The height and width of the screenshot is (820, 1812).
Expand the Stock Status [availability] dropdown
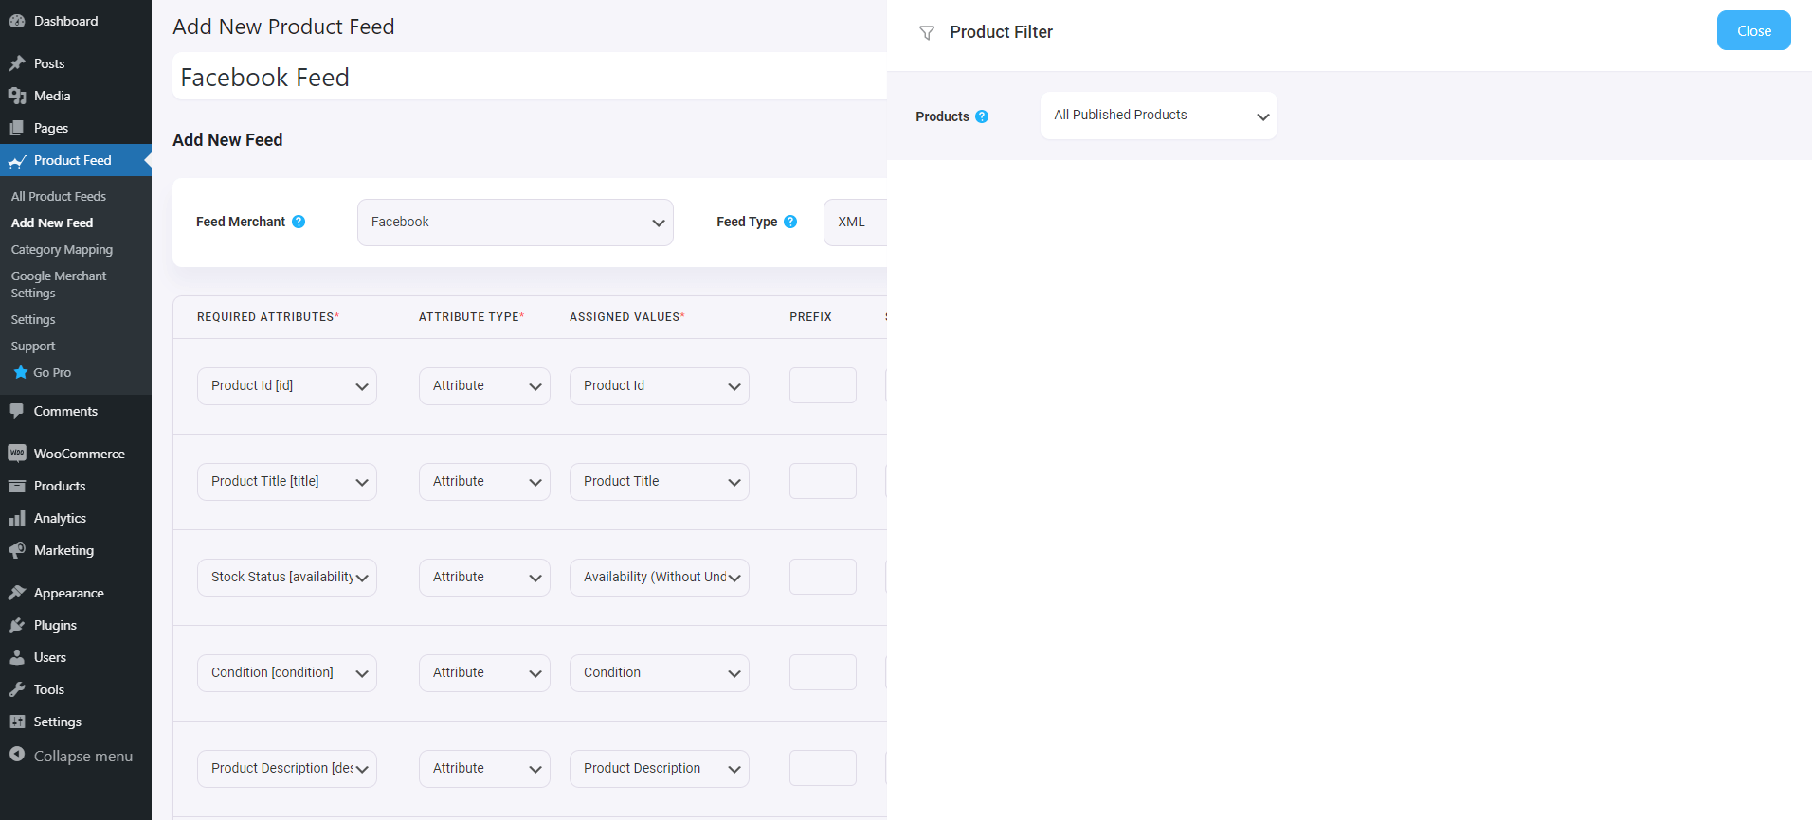[287, 578]
